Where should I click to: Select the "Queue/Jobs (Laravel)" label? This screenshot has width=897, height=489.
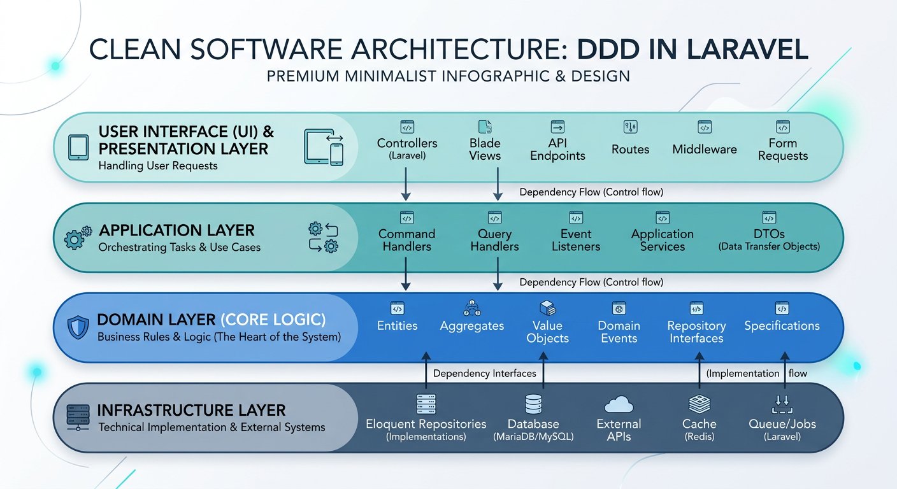[782, 430]
